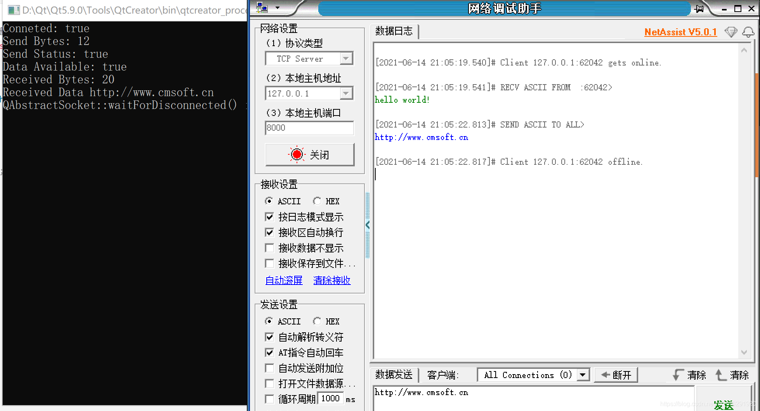The height and width of the screenshot is (411, 760).
Task: Click 'QAbstractSocket::waitForDisconnected()' line in console
Action: (120, 105)
